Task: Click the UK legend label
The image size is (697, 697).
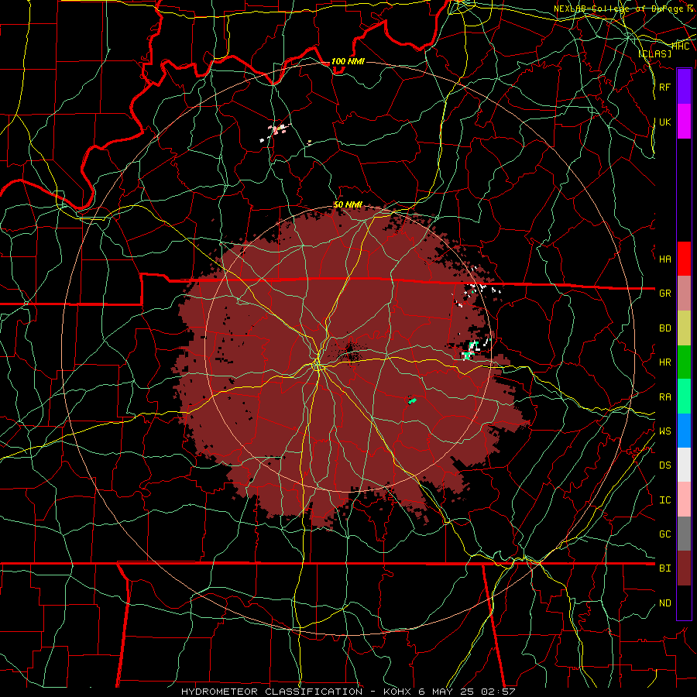Action: pyautogui.click(x=664, y=122)
